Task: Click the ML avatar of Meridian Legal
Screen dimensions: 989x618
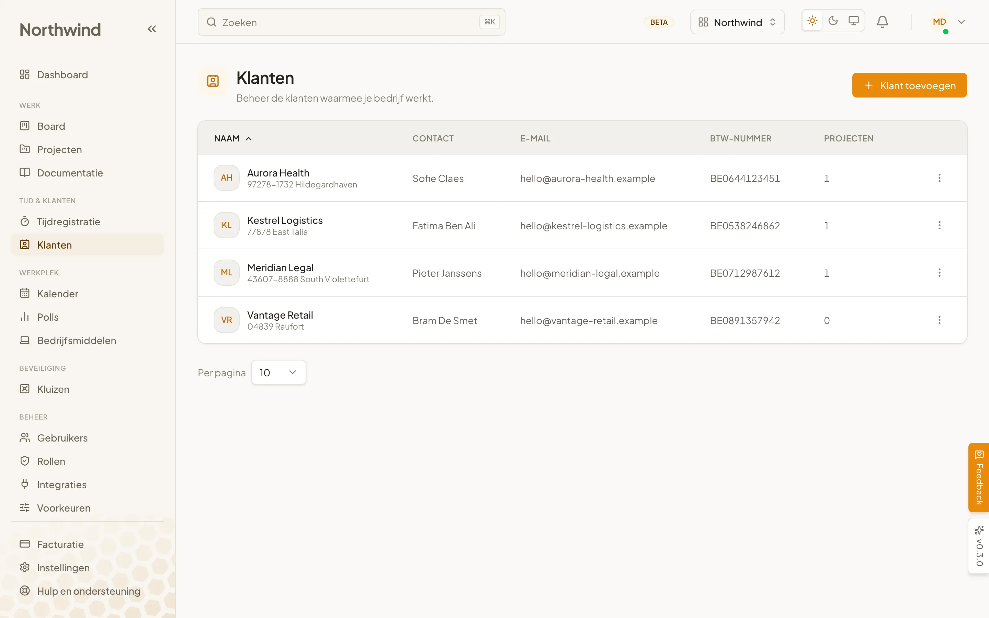Action: [x=226, y=273]
